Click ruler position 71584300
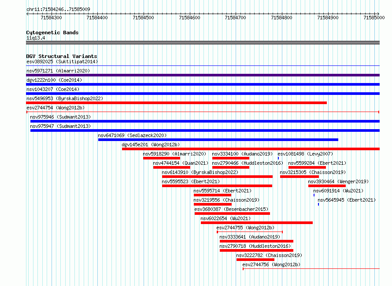This screenshot has width=392, height=286. [51, 18]
